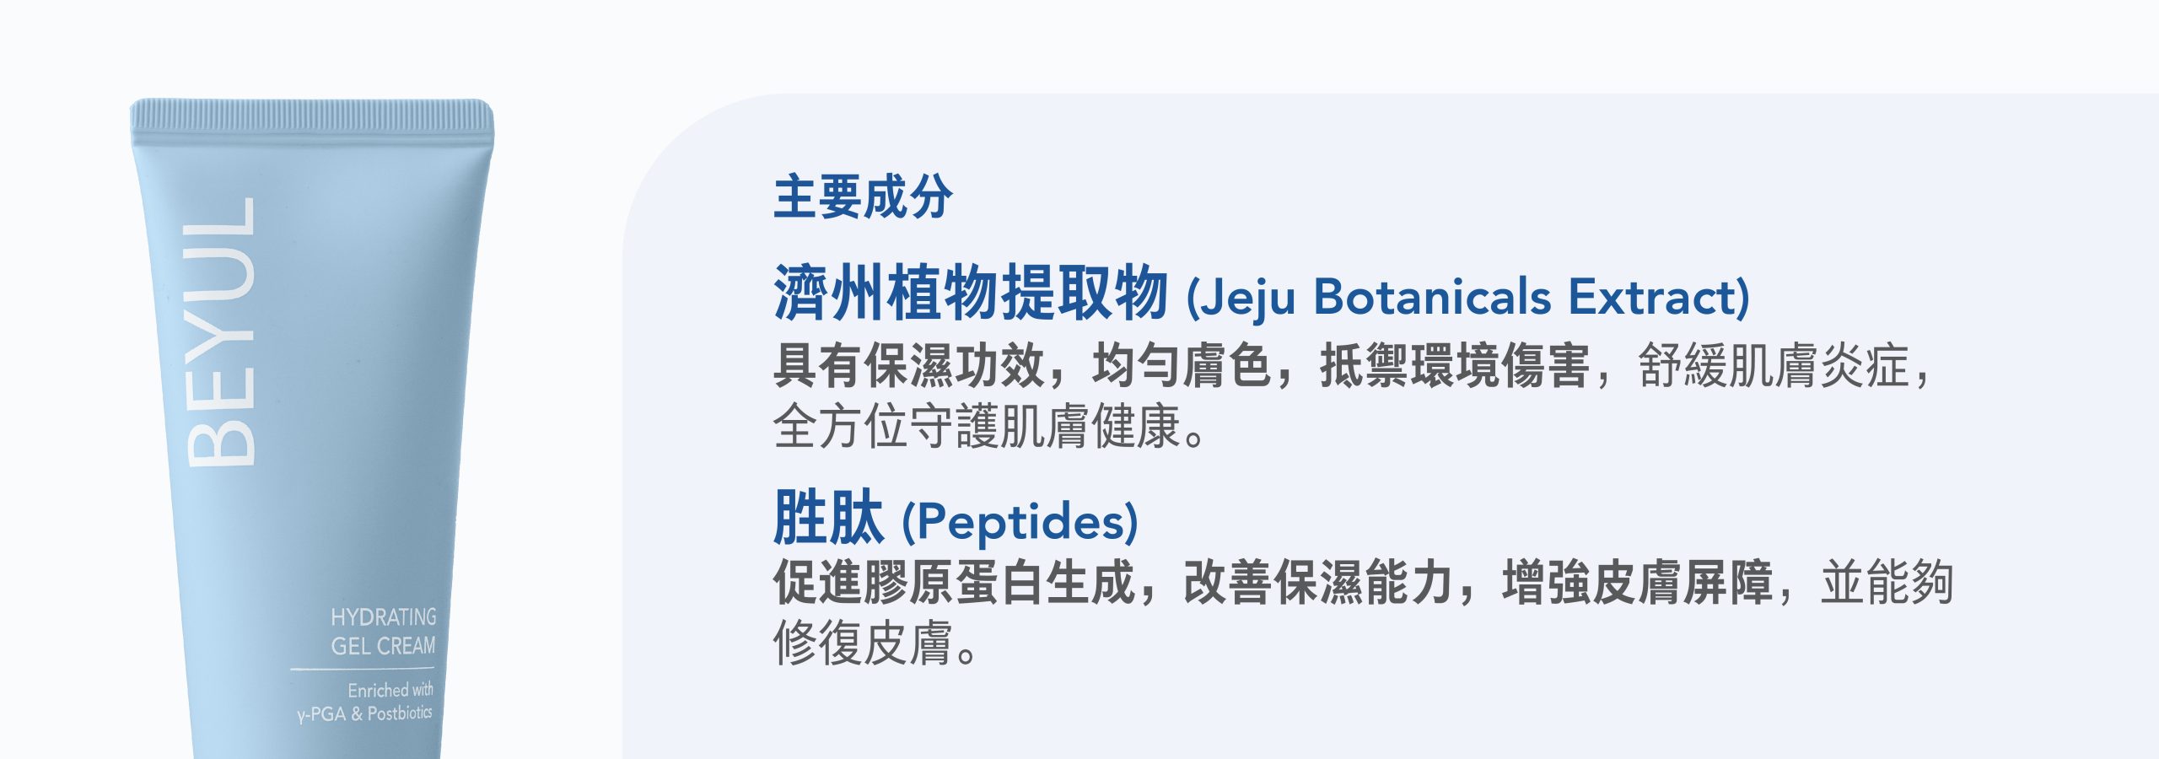This screenshot has height=759, width=2159.
Task: Open the "濟州植物提取物" ingredient title
Action: coord(971,293)
